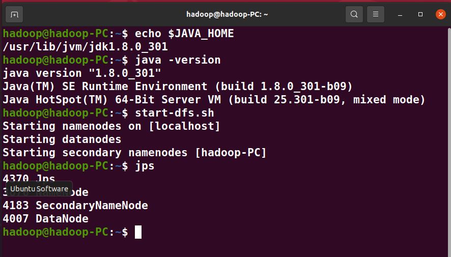Click the echo $JAVA_HOME command text

pos(184,34)
